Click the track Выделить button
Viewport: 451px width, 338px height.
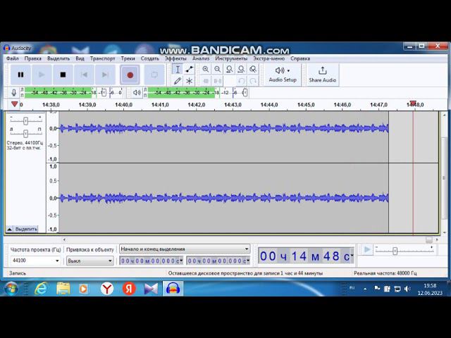(x=26, y=229)
